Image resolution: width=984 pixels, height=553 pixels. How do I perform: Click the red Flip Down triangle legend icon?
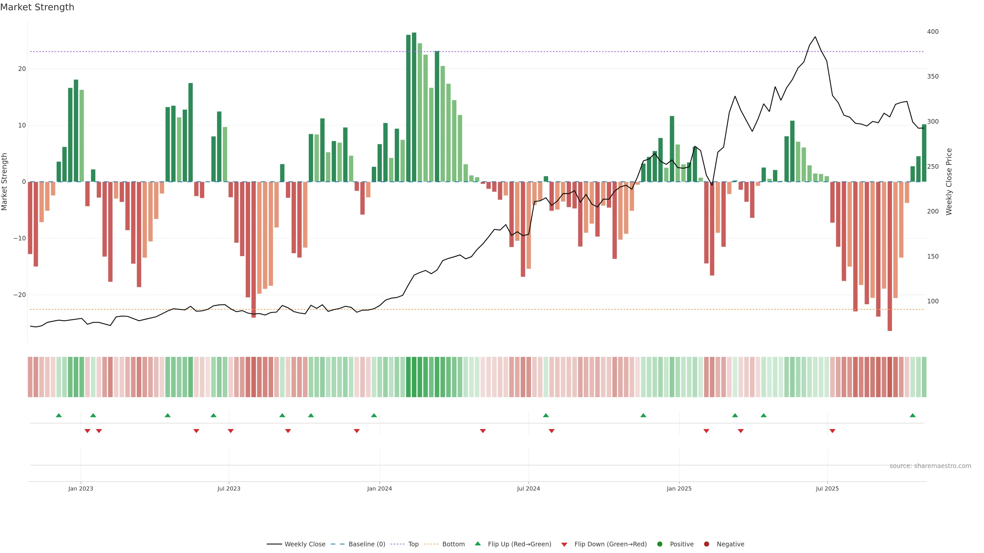pyautogui.click(x=564, y=544)
